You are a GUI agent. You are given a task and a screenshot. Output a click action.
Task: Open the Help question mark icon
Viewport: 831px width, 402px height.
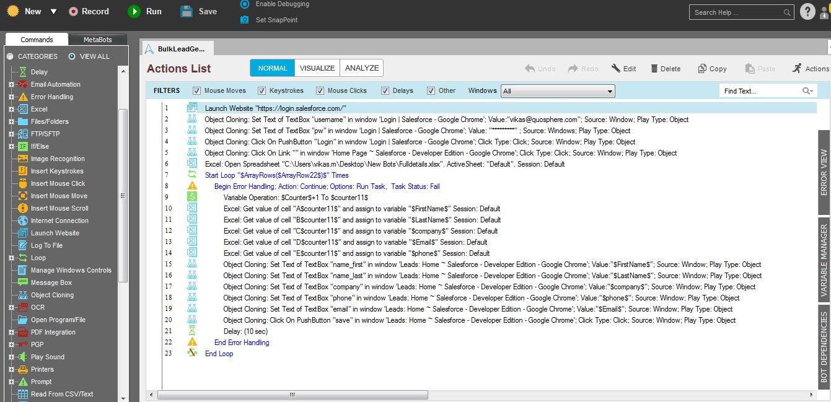coord(807,12)
